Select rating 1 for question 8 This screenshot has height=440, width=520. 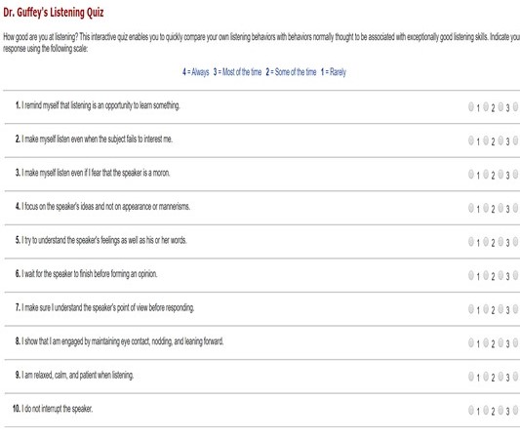(x=471, y=342)
